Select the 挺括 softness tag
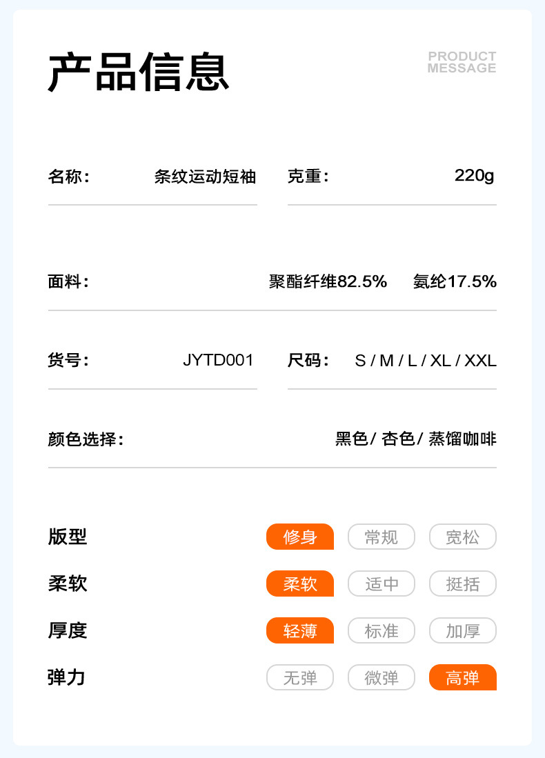 pos(462,584)
